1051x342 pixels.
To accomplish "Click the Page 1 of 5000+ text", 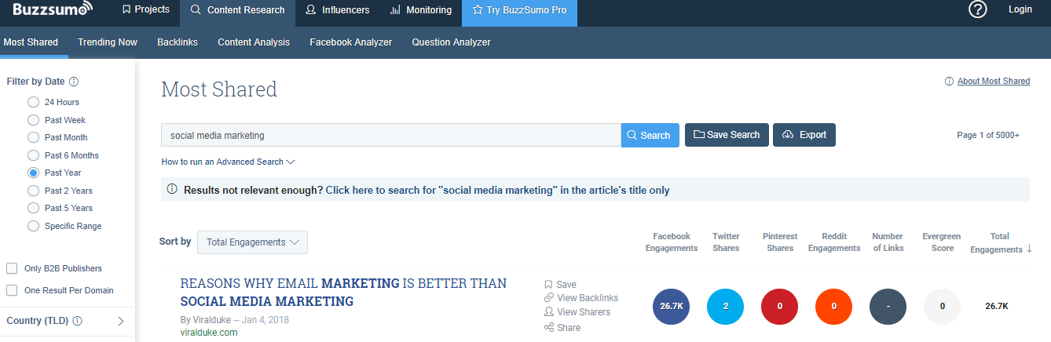I will tap(988, 135).
